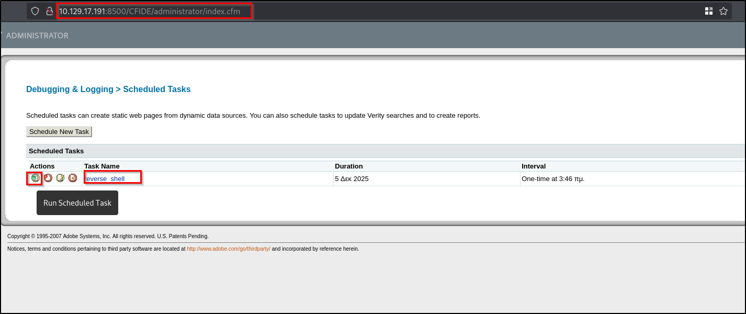The image size is (746, 314).
Task: Click the tracking protection shield icon
Action: pos(35,11)
